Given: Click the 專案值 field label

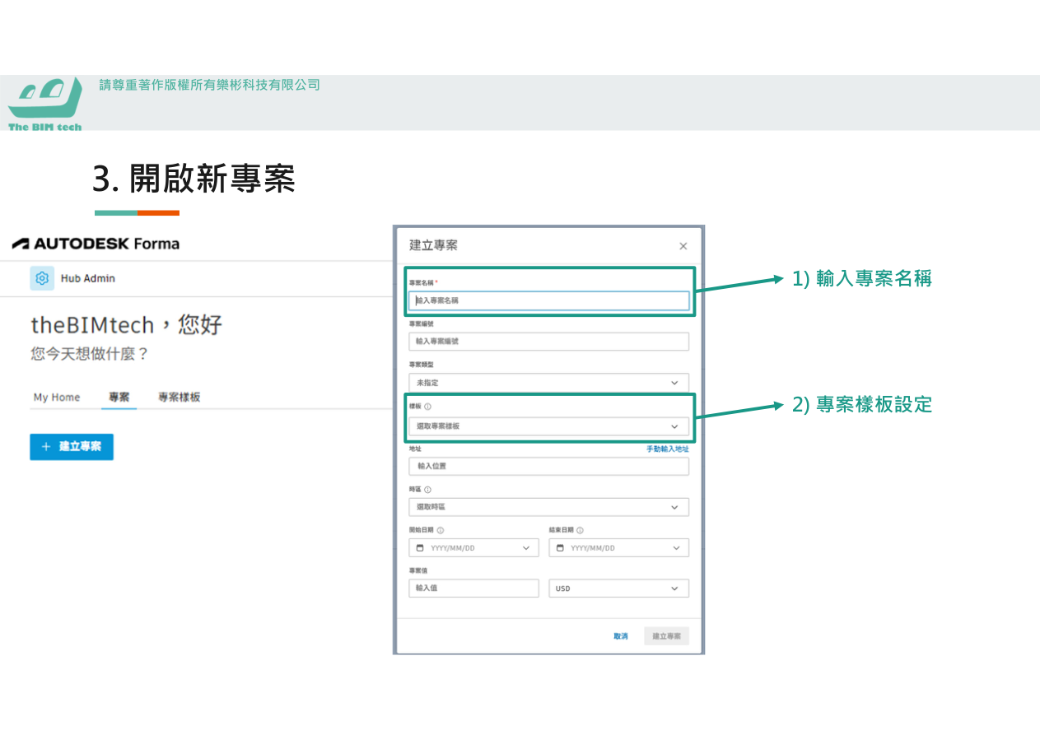Looking at the screenshot, I should tap(418, 570).
